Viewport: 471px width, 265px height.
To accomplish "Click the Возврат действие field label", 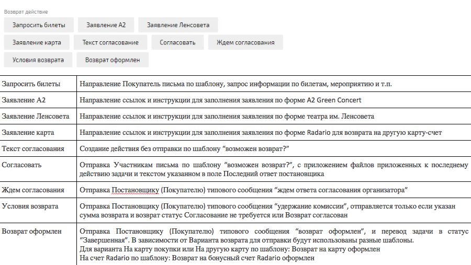I will click(x=26, y=11).
